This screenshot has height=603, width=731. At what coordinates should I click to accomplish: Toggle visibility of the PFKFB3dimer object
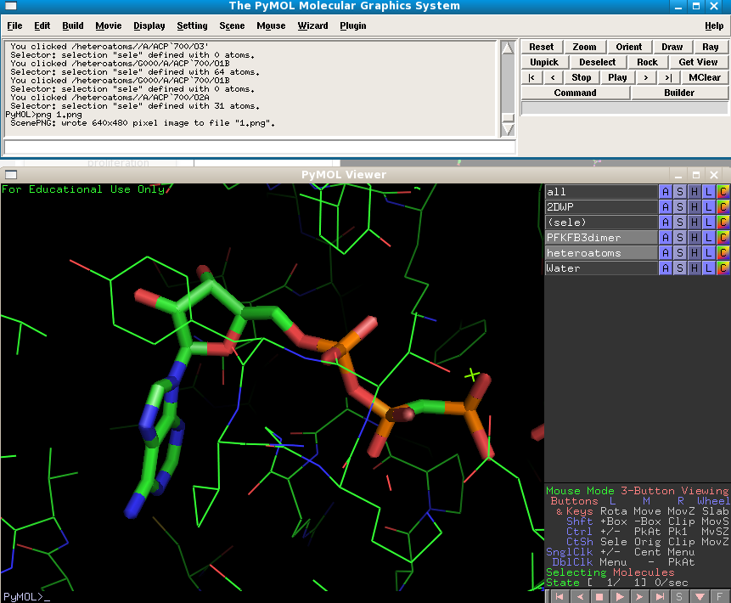point(601,238)
